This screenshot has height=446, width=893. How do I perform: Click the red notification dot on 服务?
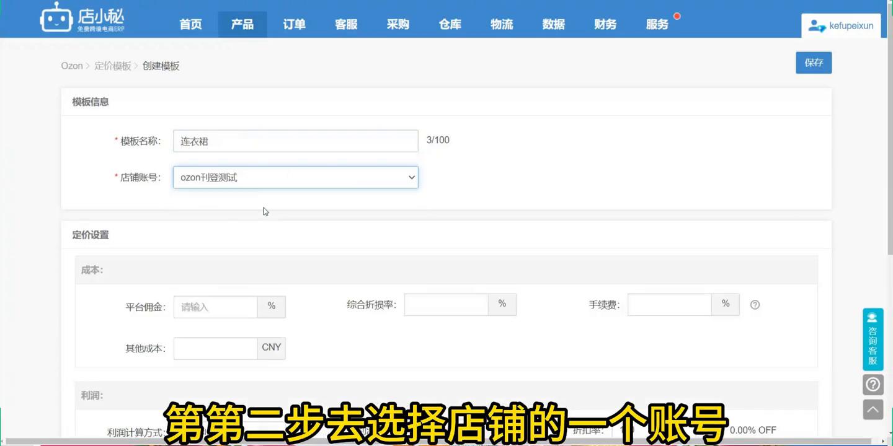677,16
